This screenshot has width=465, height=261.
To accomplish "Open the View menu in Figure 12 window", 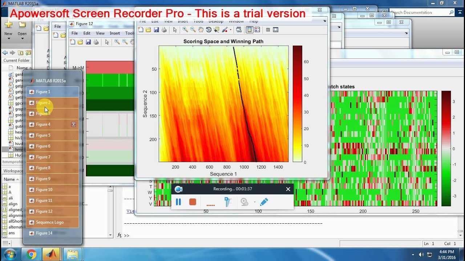I will coord(100,33).
